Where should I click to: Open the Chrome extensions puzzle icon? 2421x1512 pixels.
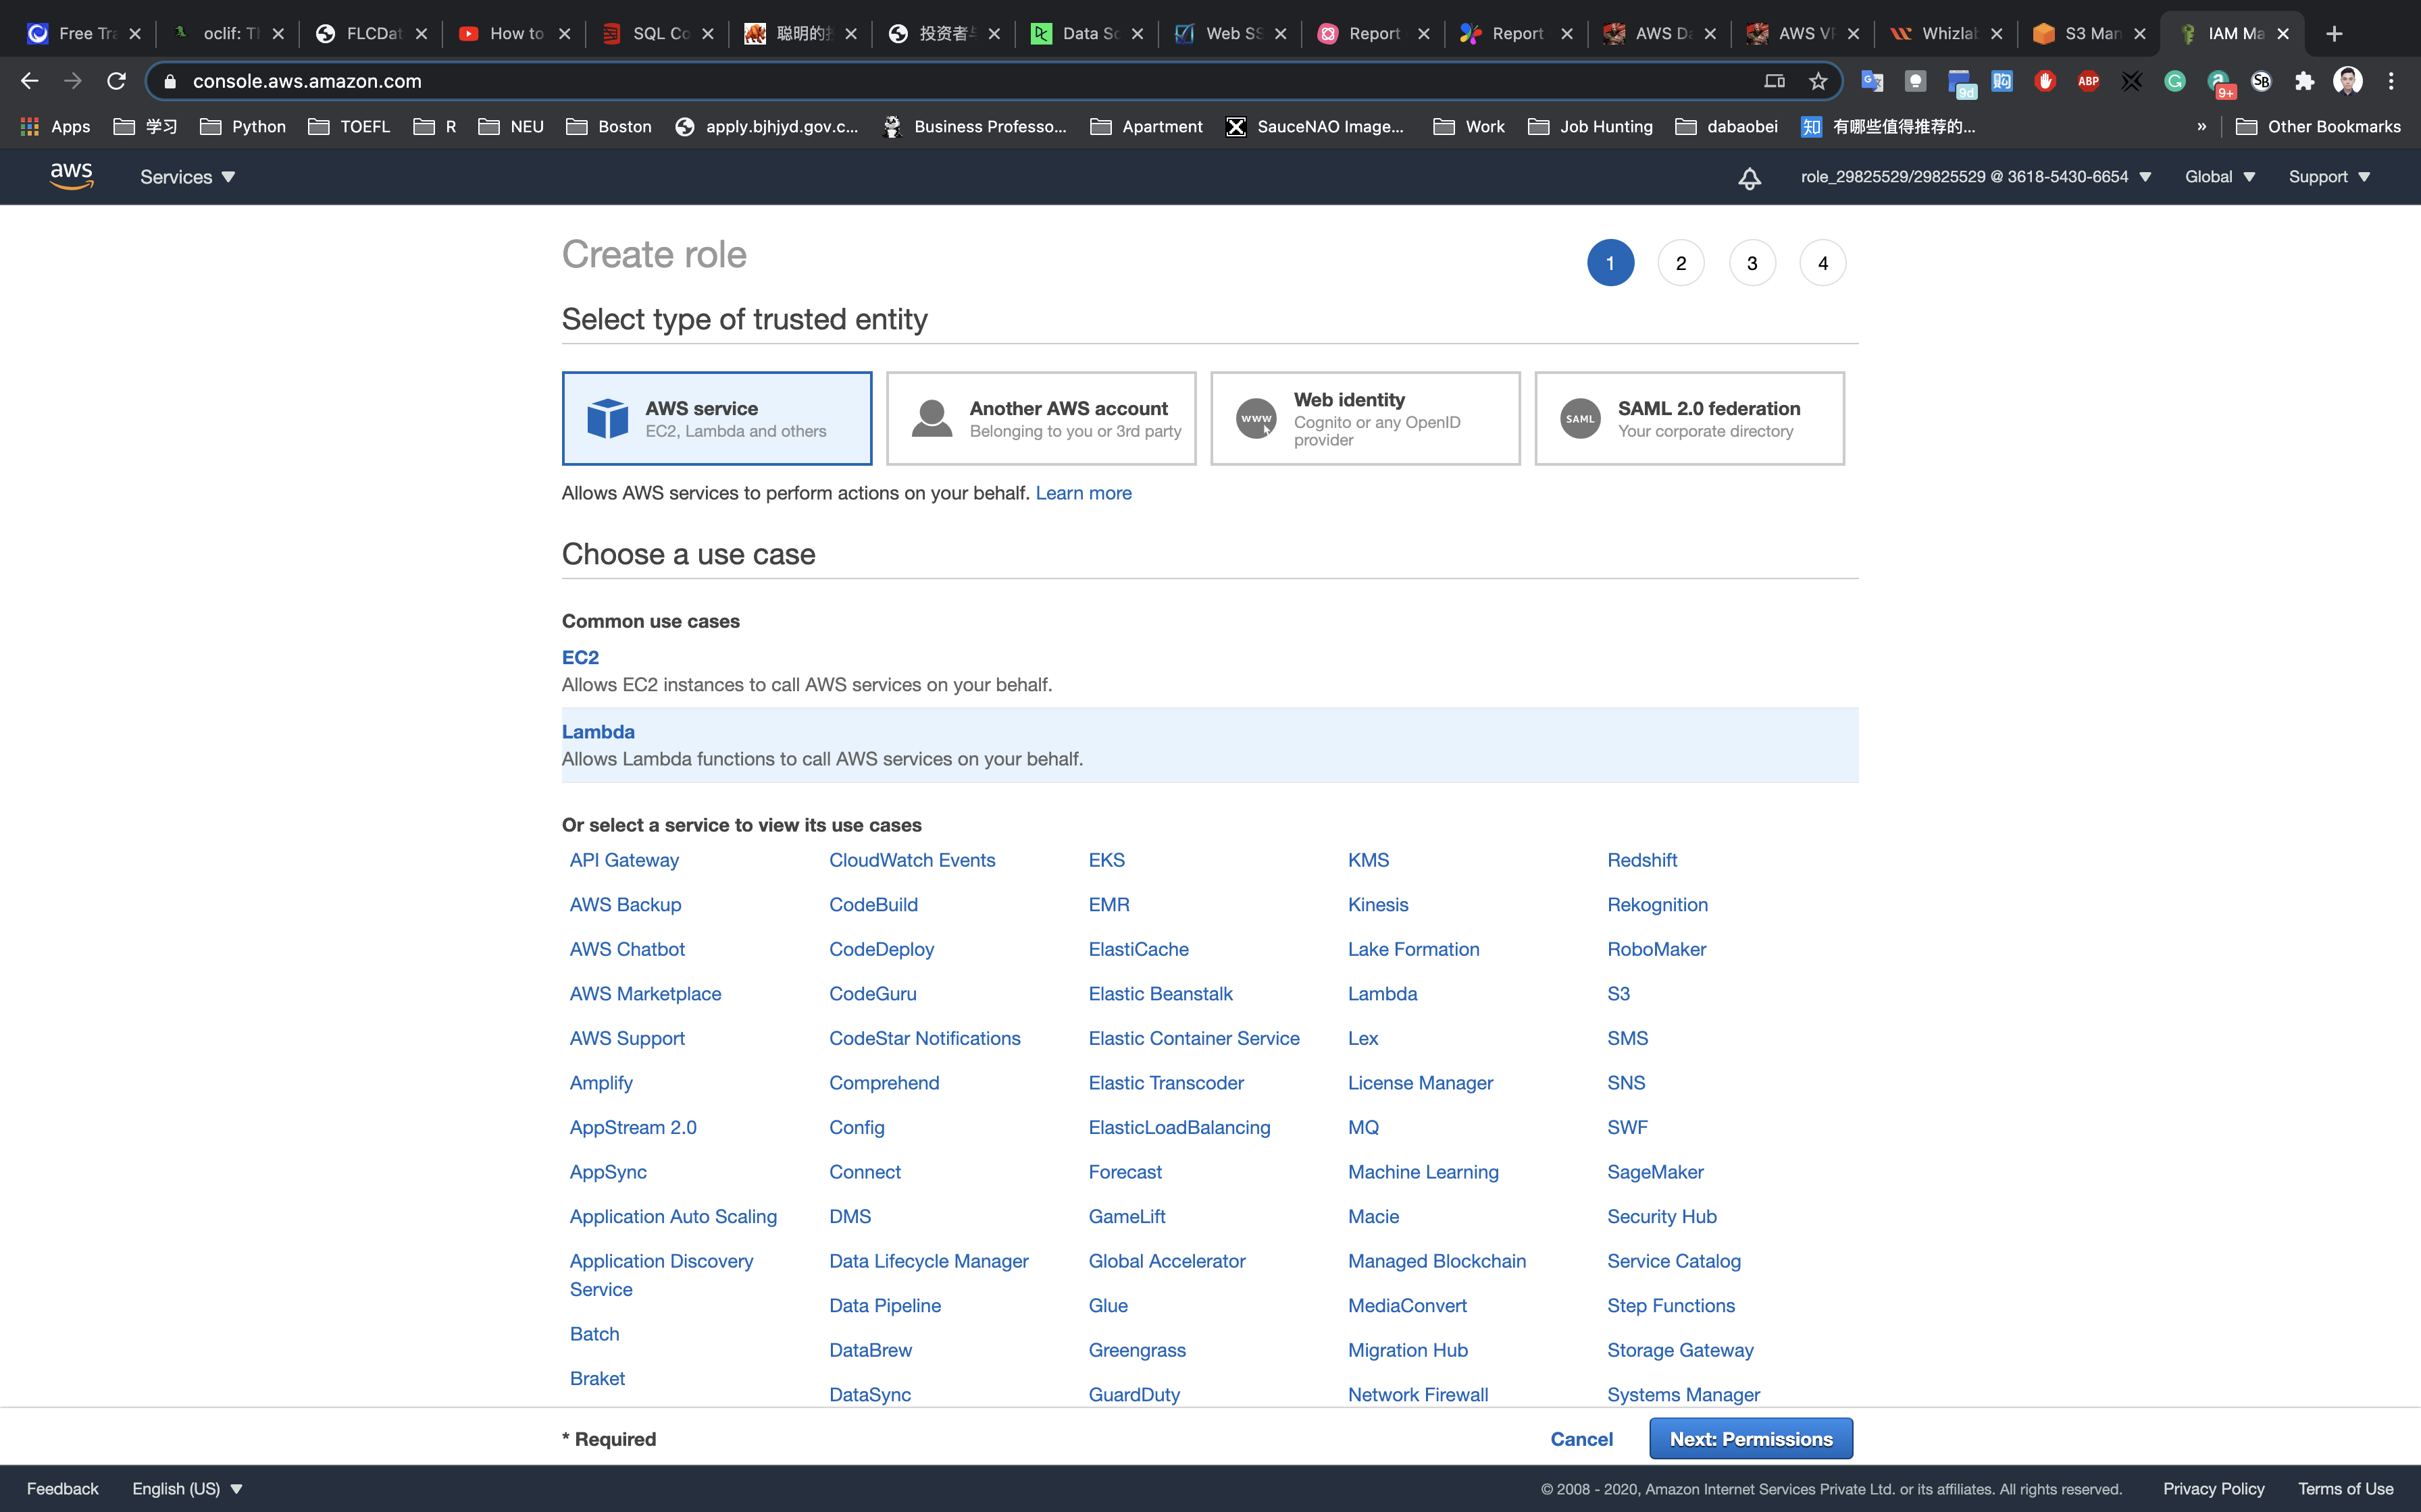(x=2304, y=81)
